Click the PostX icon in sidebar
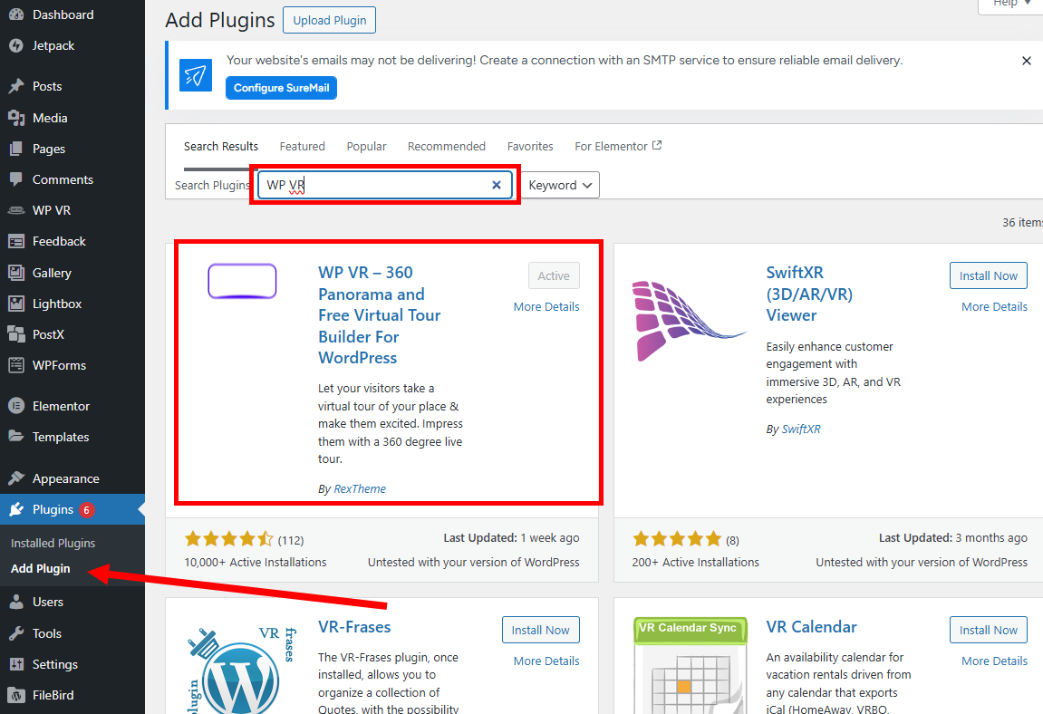The height and width of the screenshot is (714, 1043). pos(16,334)
